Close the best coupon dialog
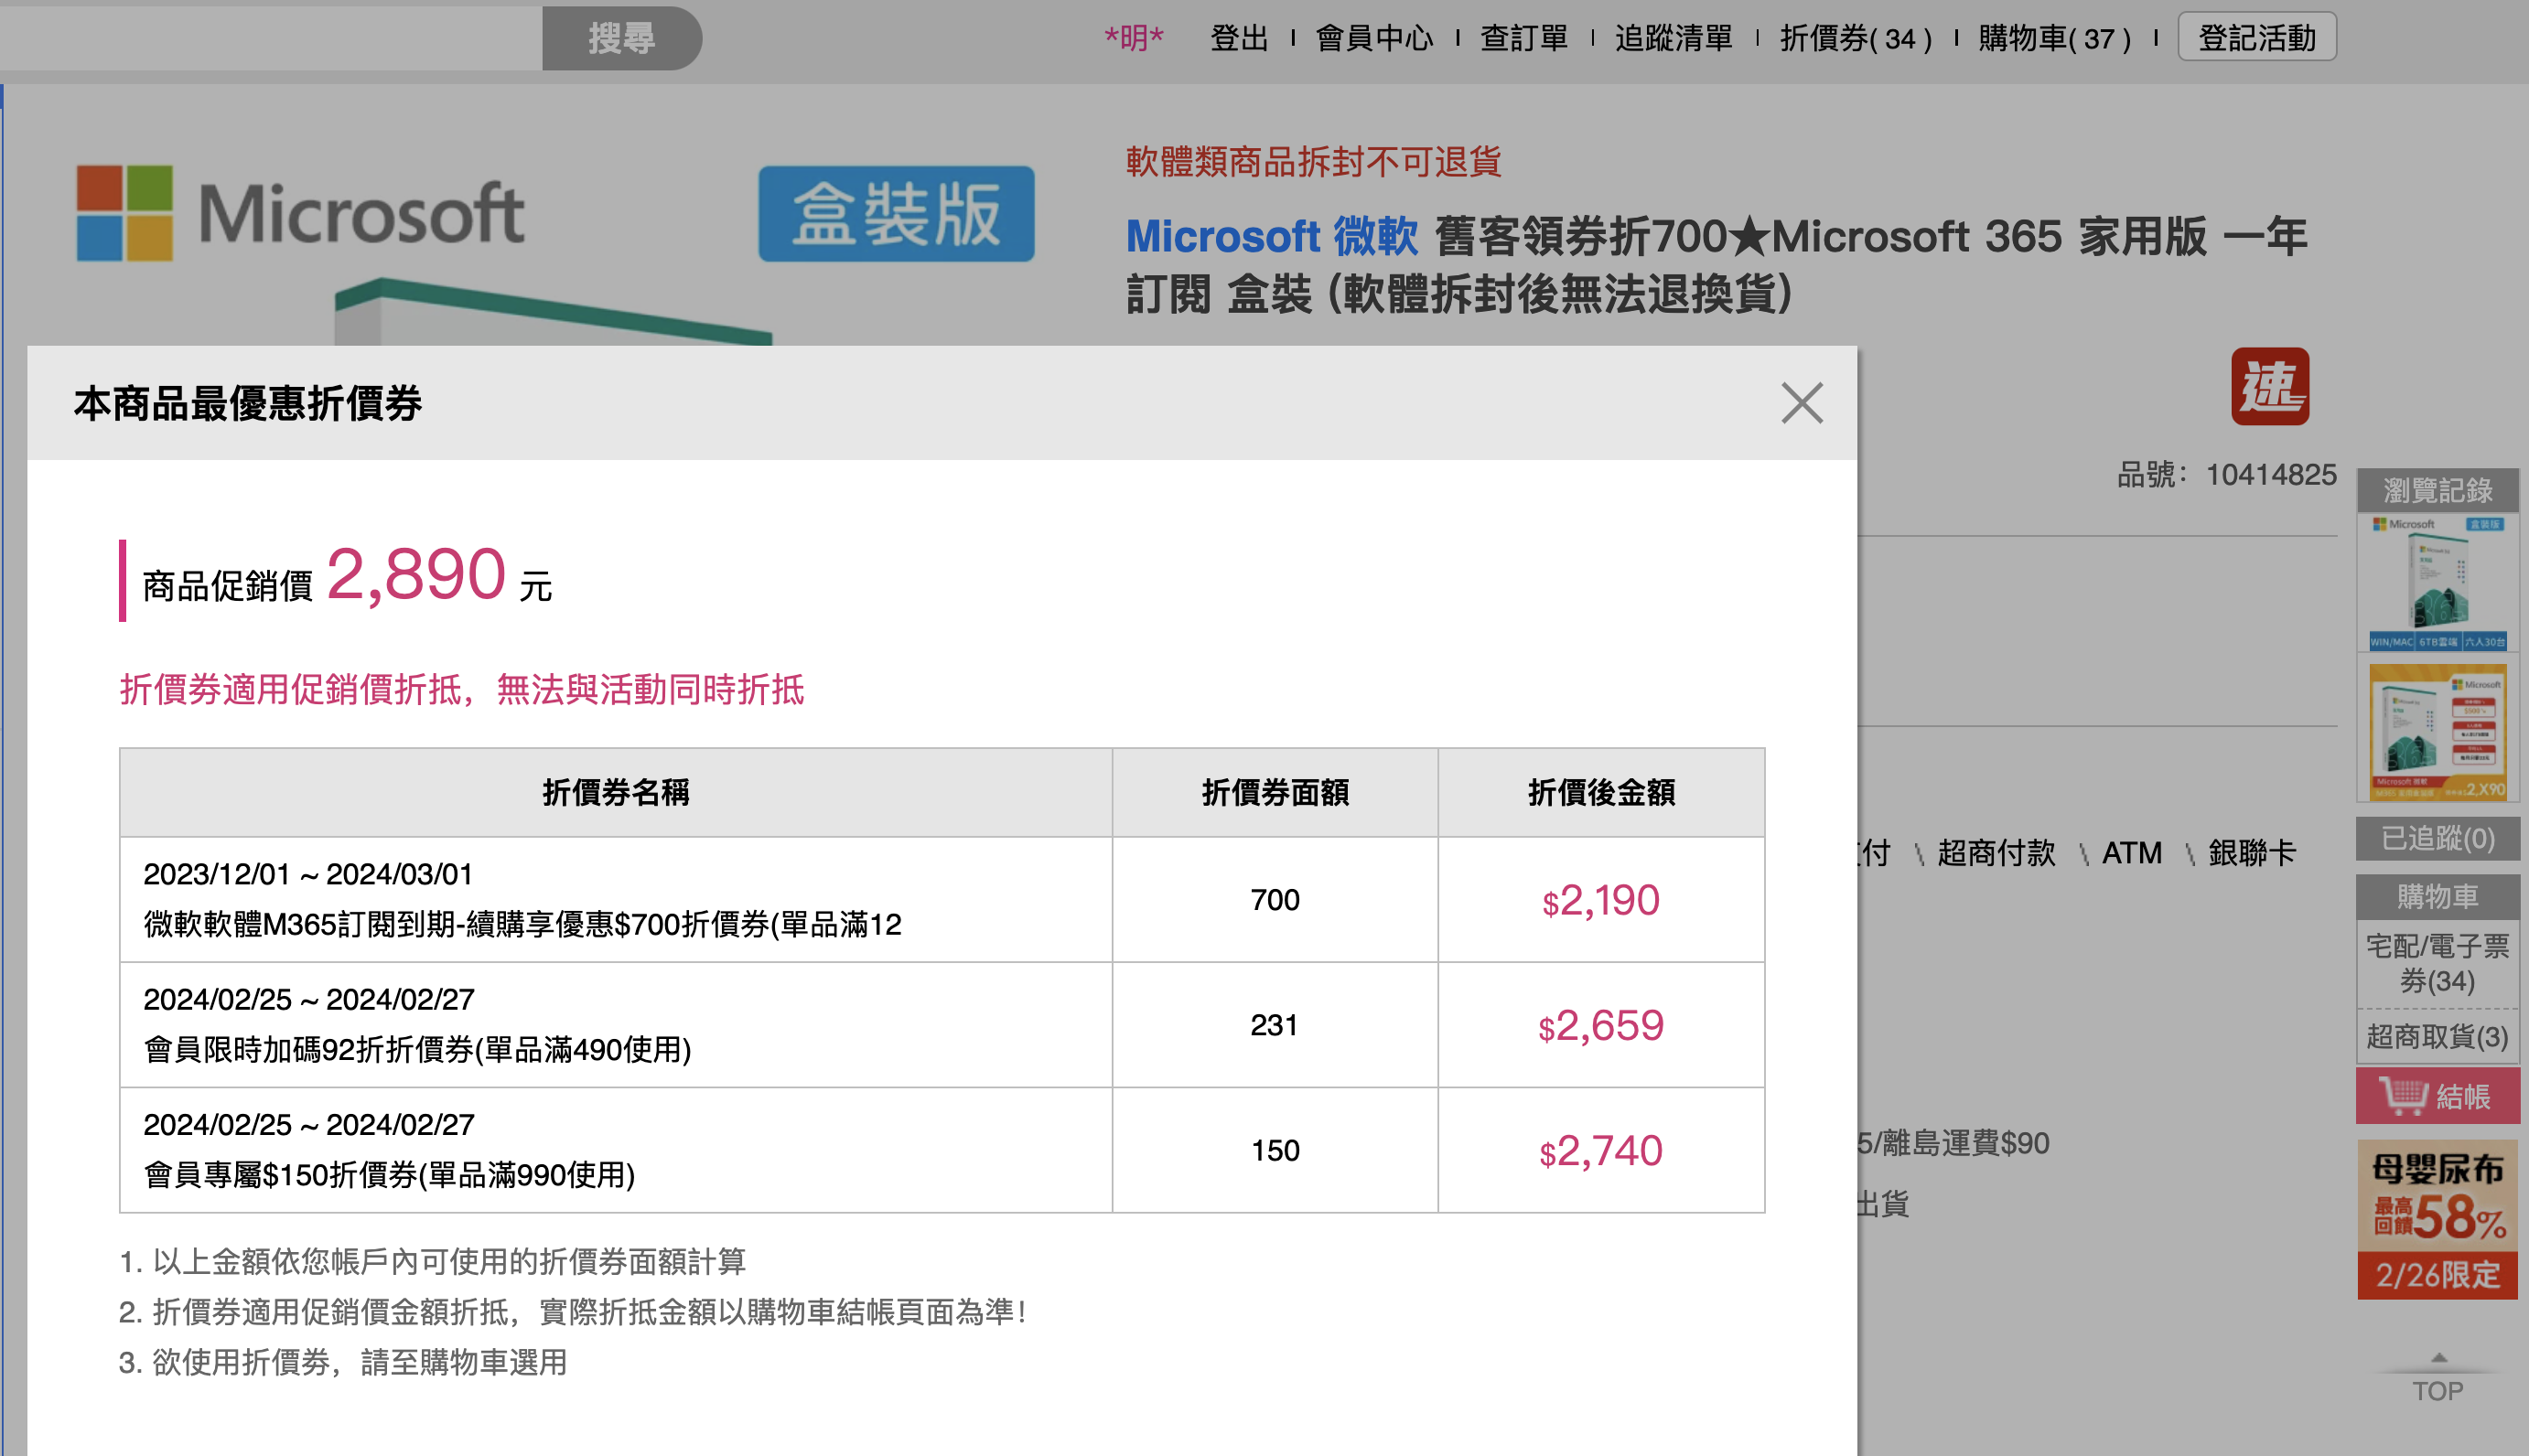This screenshot has width=2529, height=1456. (1802, 403)
